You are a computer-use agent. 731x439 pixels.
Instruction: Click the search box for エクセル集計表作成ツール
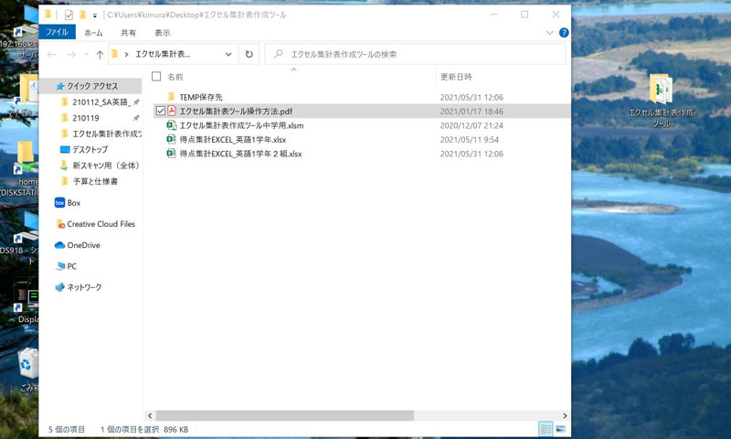pos(420,55)
